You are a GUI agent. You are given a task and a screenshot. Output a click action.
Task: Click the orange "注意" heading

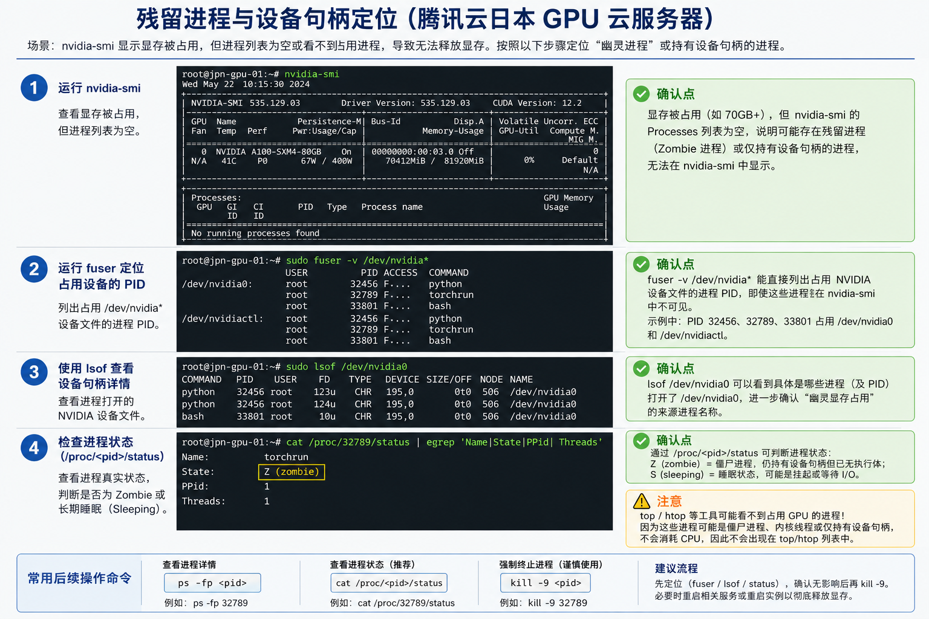point(669,501)
